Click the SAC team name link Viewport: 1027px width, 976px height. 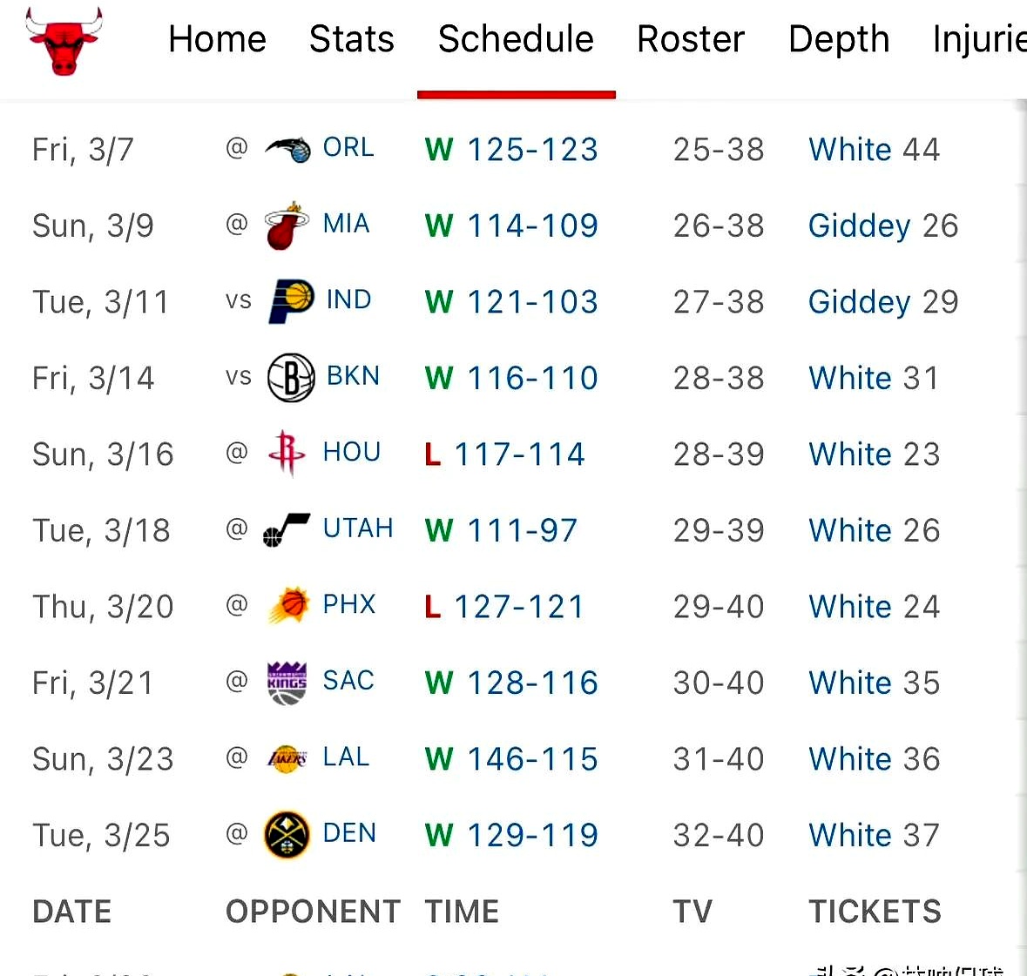(348, 681)
